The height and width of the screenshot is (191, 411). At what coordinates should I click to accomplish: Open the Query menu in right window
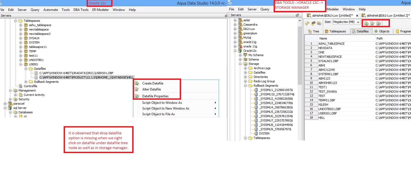pyautogui.click(x=265, y=9)
